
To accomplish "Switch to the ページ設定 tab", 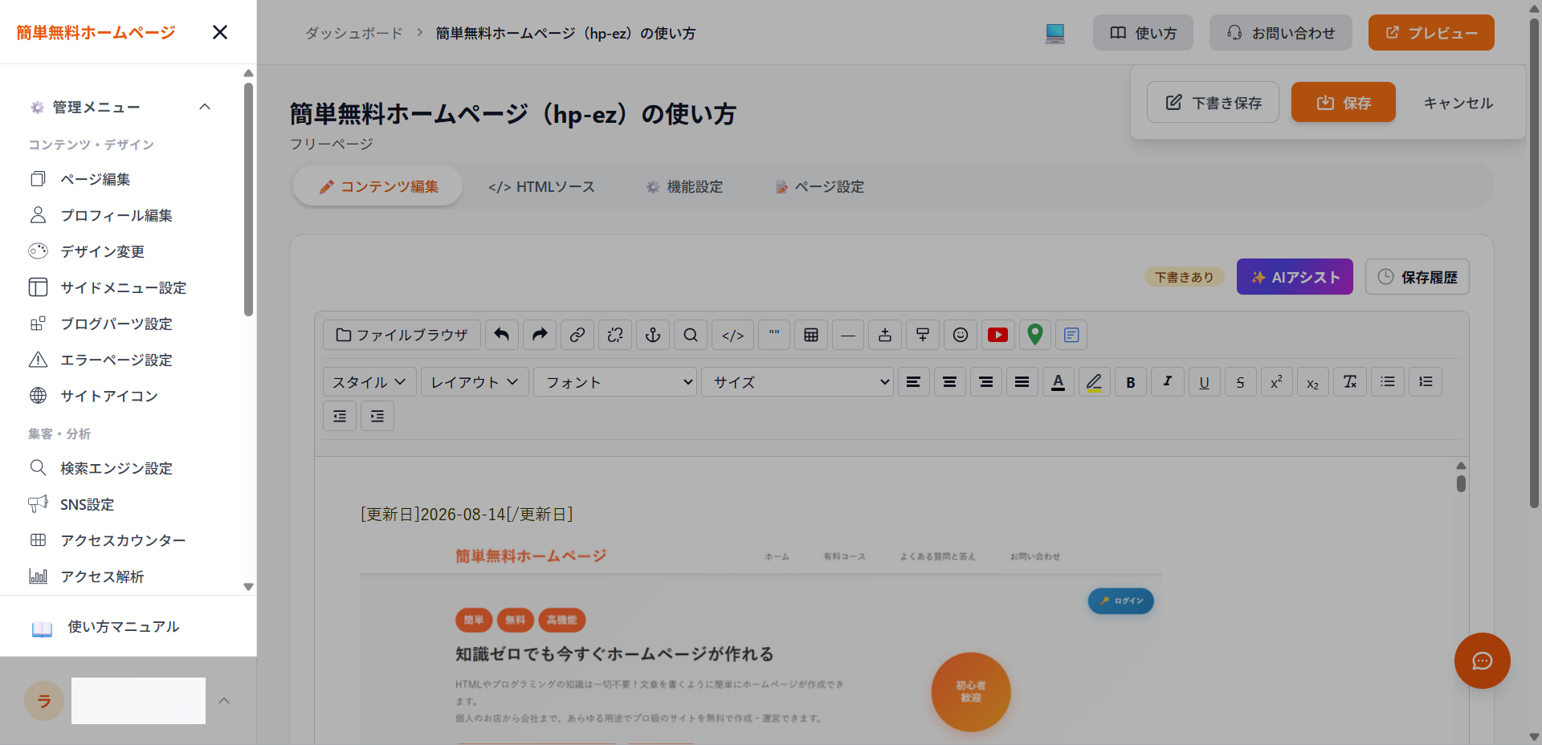I will [x=820, y=186].
